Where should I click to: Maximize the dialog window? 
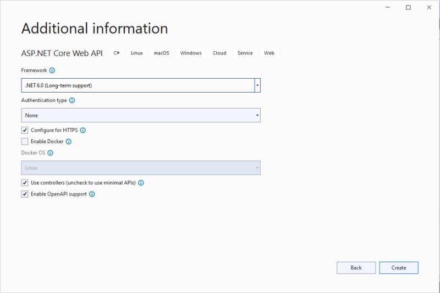(408, 7)
